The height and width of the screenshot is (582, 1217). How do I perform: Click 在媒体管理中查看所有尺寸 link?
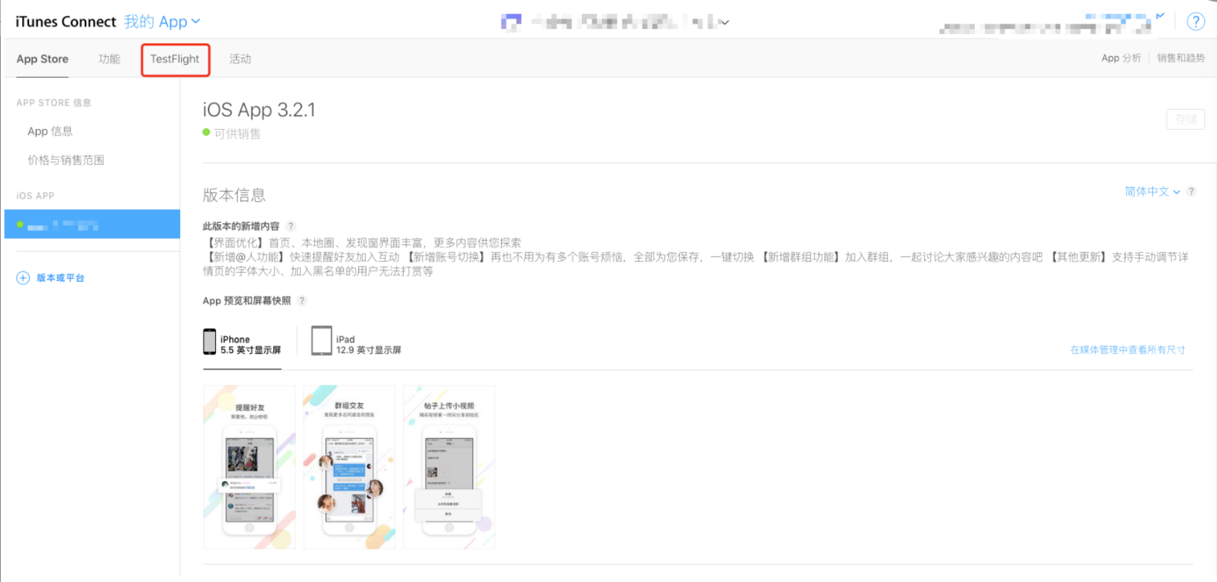[x=1128, y=350]
